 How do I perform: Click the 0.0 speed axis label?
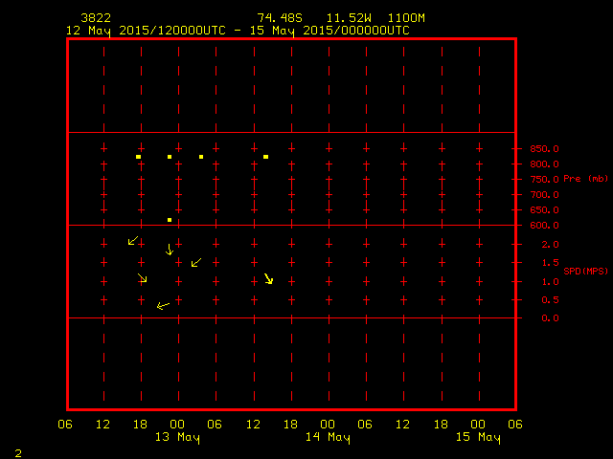tap(550, 318)
